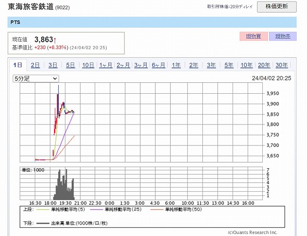This screenshot has height=236, width=307.
Task: Show the 2ヶ月 chart
Action: tap(123, 65)
